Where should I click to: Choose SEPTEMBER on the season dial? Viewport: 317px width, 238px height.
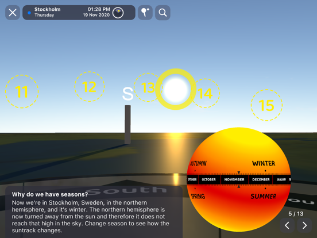[x=192, y=179]
